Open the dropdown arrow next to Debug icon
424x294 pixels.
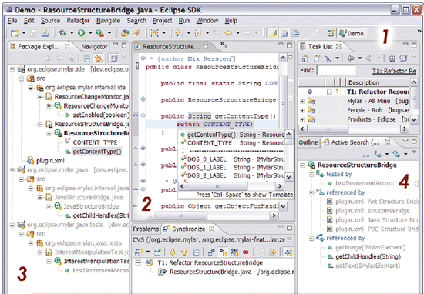(x=72, y=33)
